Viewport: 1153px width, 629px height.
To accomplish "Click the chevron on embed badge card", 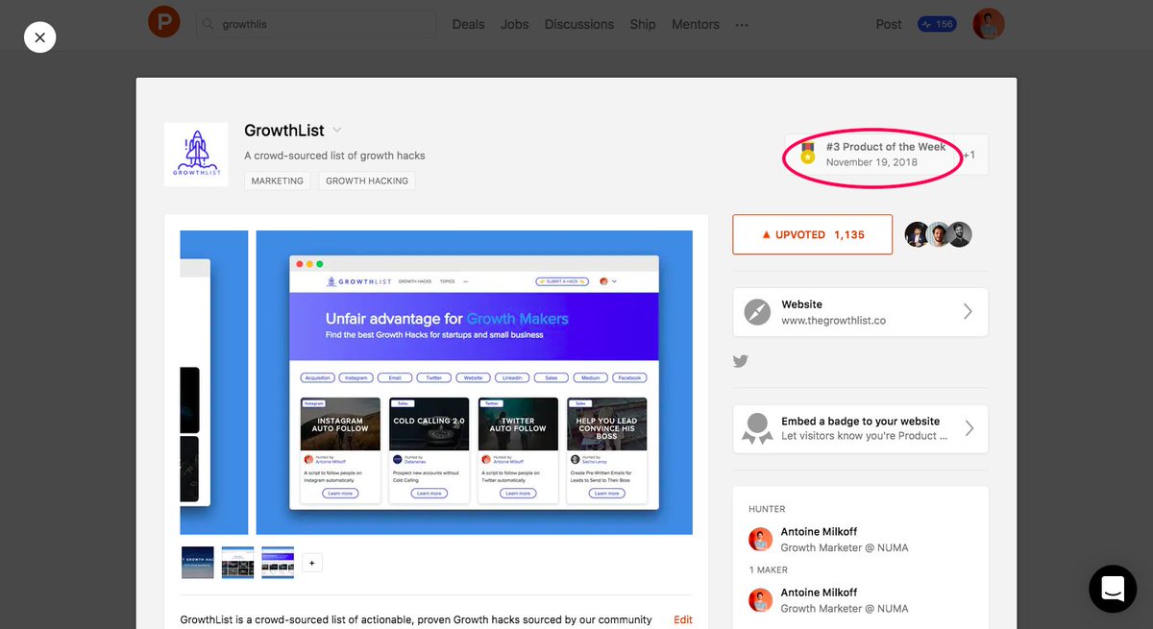I will [969, 428].
